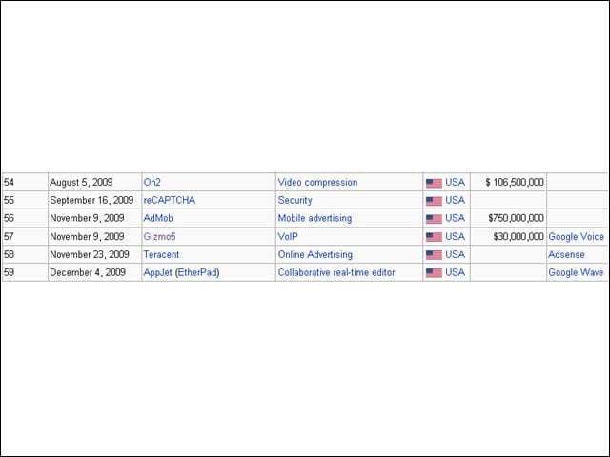Follow the Adsense link

click(566, 254)
